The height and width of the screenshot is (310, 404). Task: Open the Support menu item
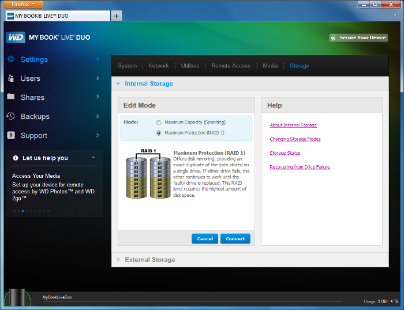pyautogui.click(x=33, y=136)
